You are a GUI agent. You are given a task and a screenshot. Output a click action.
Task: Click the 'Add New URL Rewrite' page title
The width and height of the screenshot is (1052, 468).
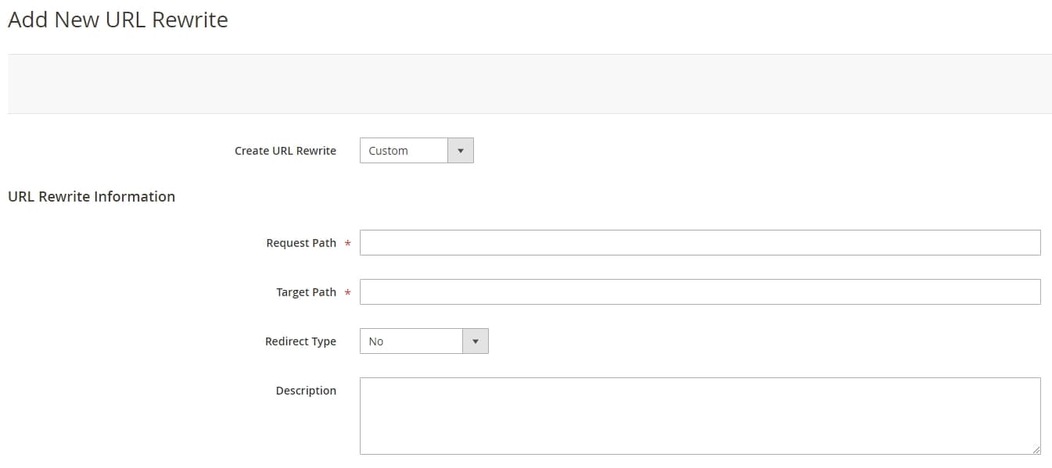[x=118, y=20]
